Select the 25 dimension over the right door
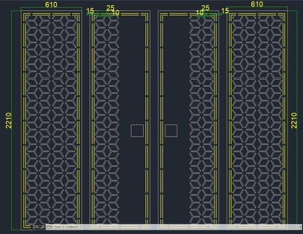This screenshot has width=303, height=234. pyautogui.click(x=205, y=8)
